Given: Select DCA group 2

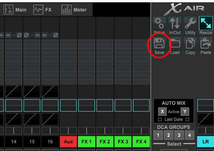Looking at the screenshot, I should tap(169, 135).
